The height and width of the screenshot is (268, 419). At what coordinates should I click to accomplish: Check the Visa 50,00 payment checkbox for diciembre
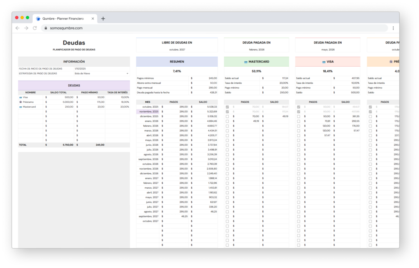pos(298,116)
